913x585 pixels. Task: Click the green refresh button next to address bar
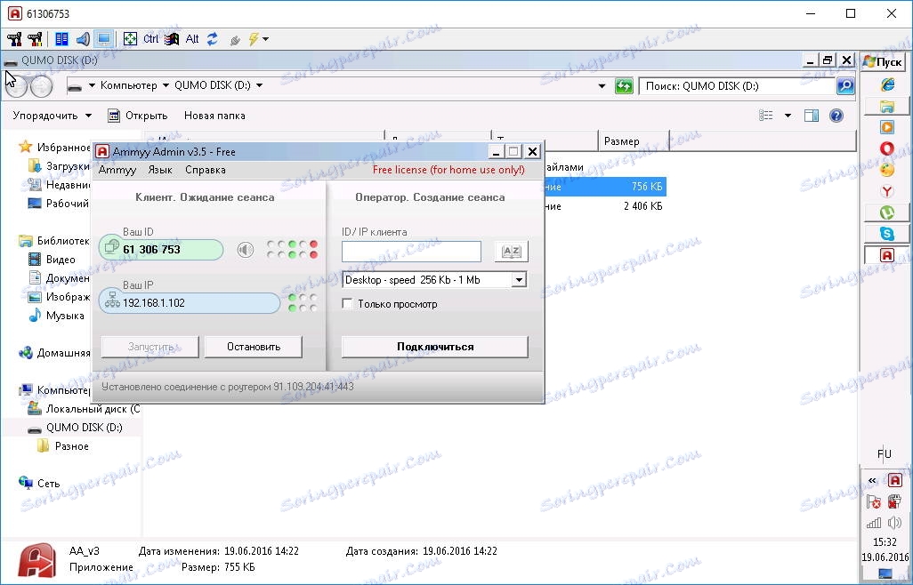pos(624,86)
